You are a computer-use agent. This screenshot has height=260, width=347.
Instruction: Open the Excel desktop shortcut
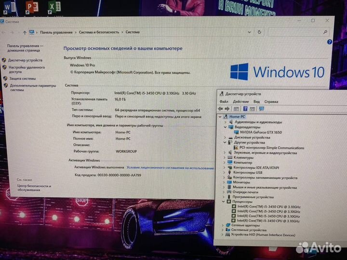tap(54, 8)
